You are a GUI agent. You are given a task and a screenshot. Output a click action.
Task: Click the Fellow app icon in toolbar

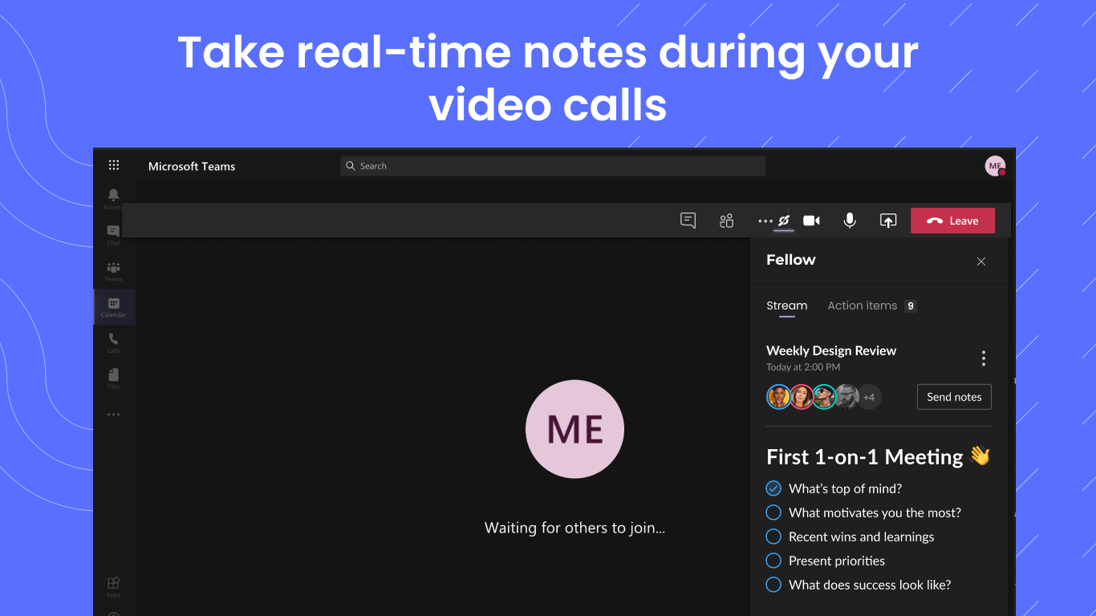784,221
